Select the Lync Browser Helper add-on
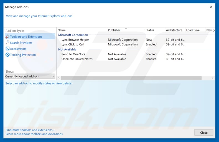The width and height of the screenshot is (219, 142). [75, 40]
